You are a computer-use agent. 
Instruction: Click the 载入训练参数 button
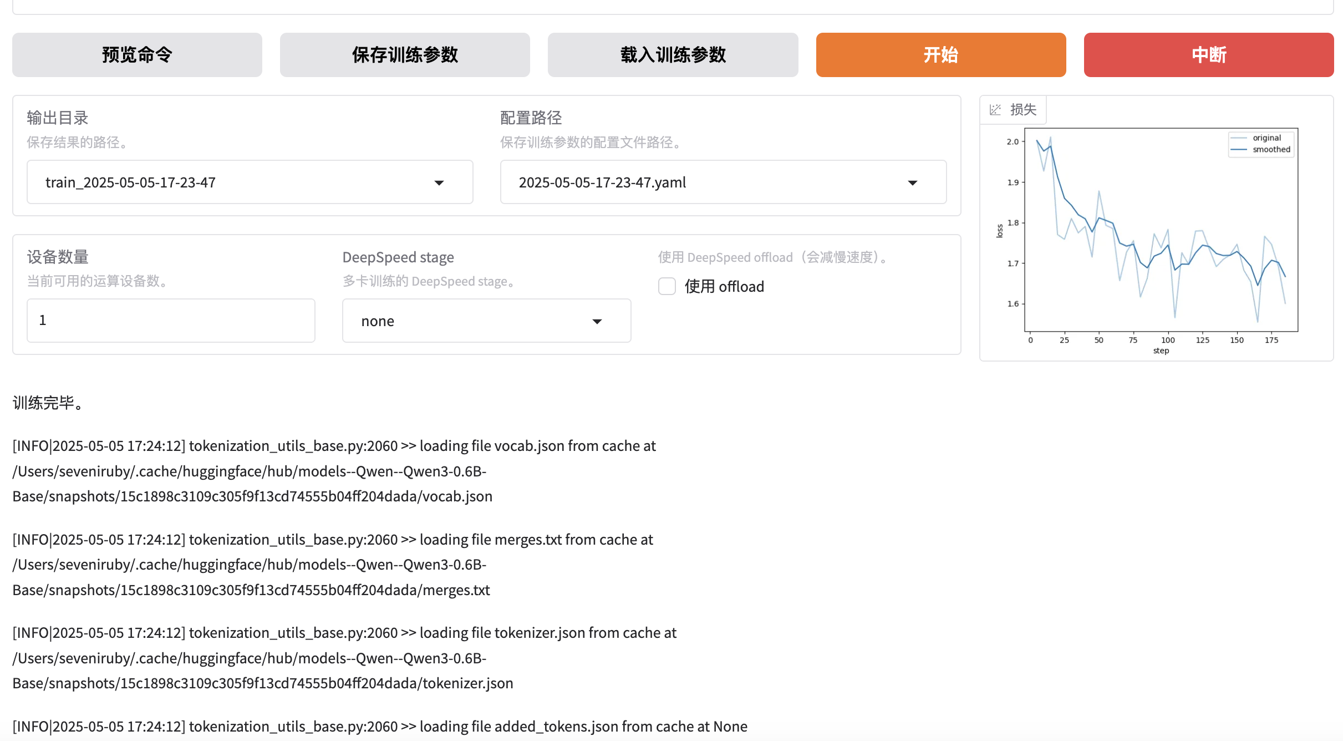[673, 55]
